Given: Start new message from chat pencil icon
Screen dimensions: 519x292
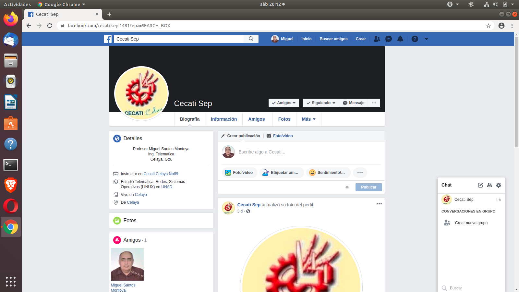Looking at the screenshot, I should pyautogui.click(x=480, y=185).
